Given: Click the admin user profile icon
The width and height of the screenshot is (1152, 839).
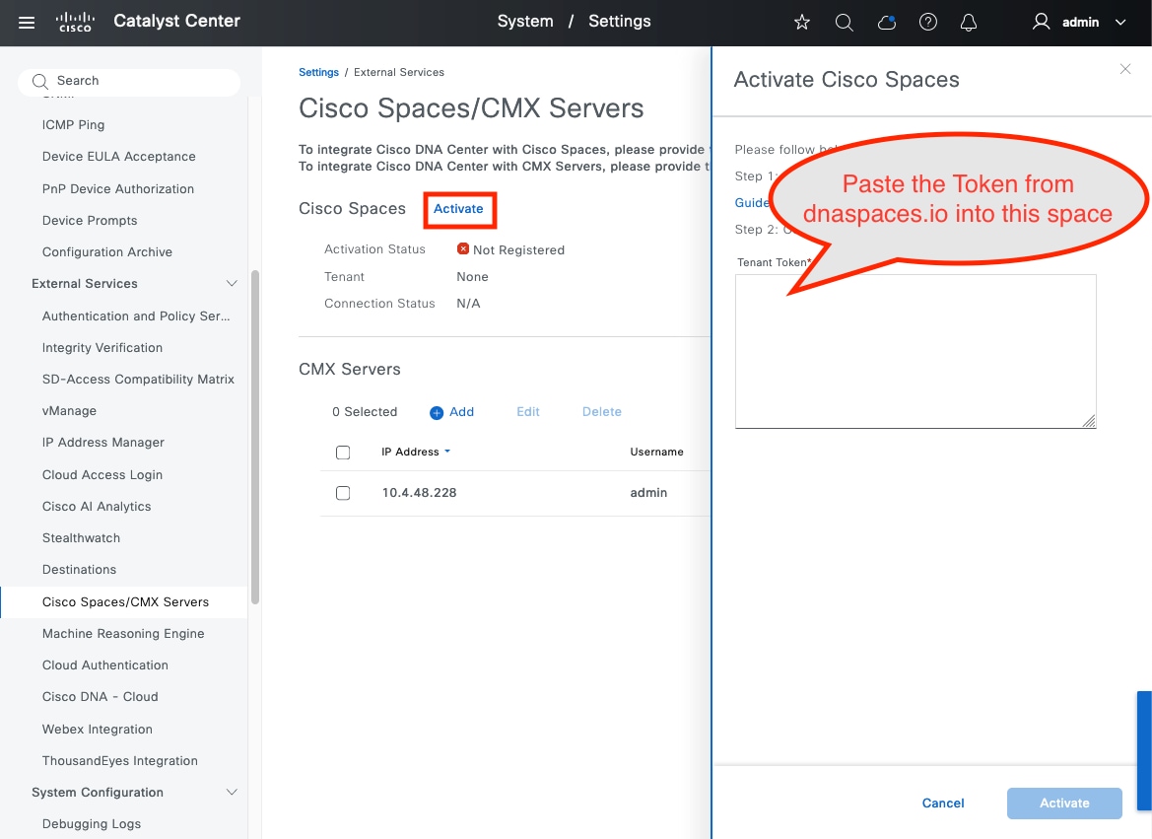Looking at the screenshot, I should coord(1041,22).
